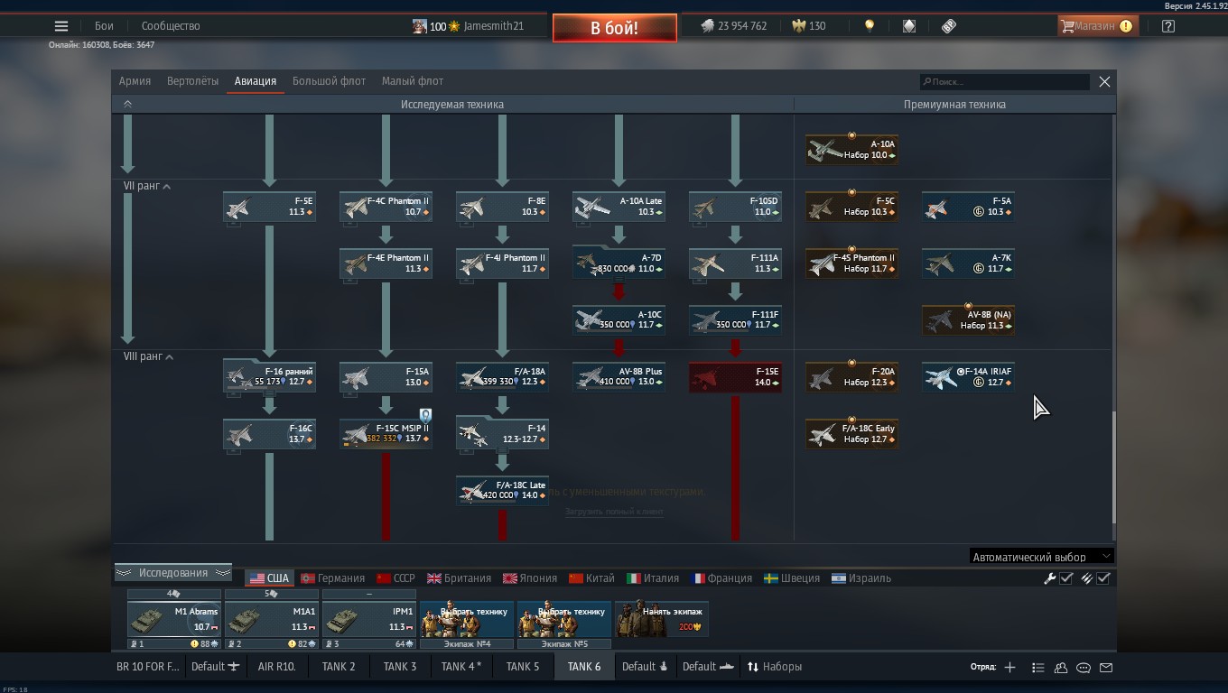Collapse the Исследования panel
This screenshot has width=1228, height=693.
point(172,573)
